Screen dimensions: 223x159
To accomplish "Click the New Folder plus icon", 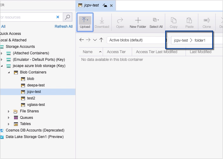I will click(x=138, y=20).
